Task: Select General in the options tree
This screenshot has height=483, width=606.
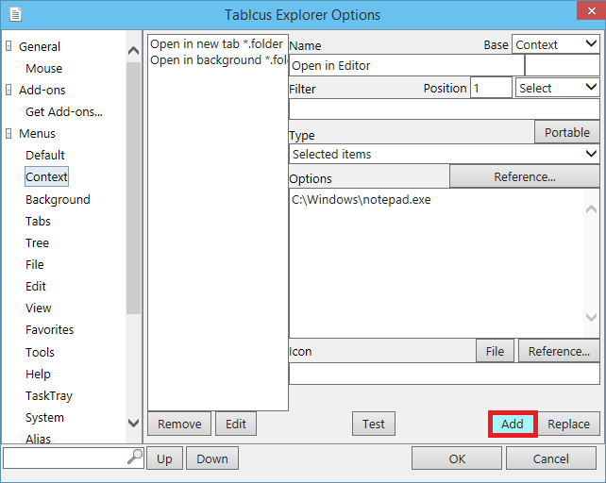Action: coord(40,46)
